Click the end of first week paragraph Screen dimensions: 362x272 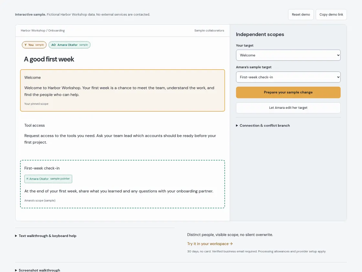pyautogui.click(x=119, y=191)
